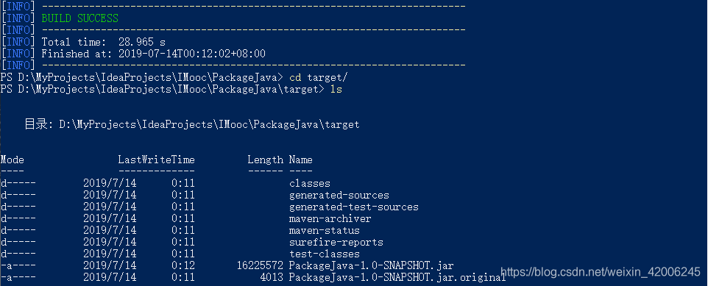The width and height of the screenshot is (708, 286).
Task: Click the BUILD SUCCESS message text
Action: pyautogui.click(x=80, y=18)
